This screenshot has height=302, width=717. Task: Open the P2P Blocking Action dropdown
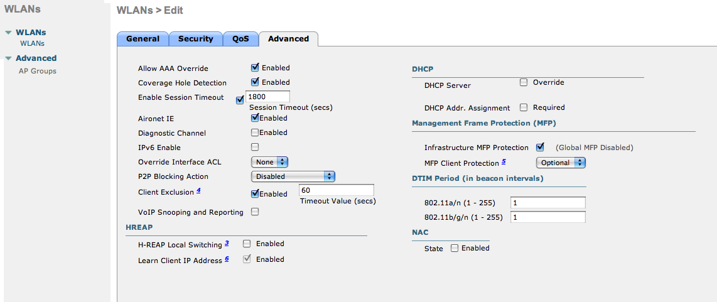coord(293,176)
